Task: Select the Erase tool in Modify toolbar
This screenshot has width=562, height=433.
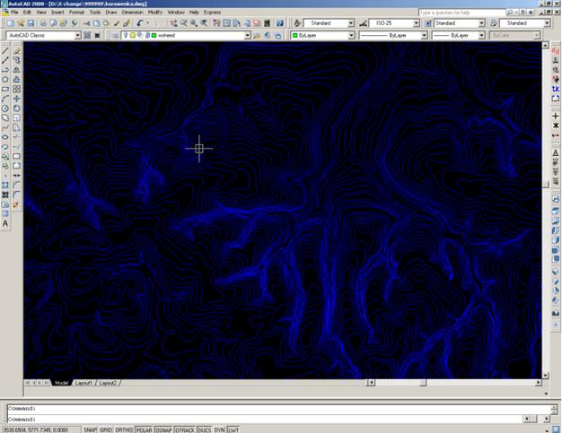Action: [x=17, y=49]
